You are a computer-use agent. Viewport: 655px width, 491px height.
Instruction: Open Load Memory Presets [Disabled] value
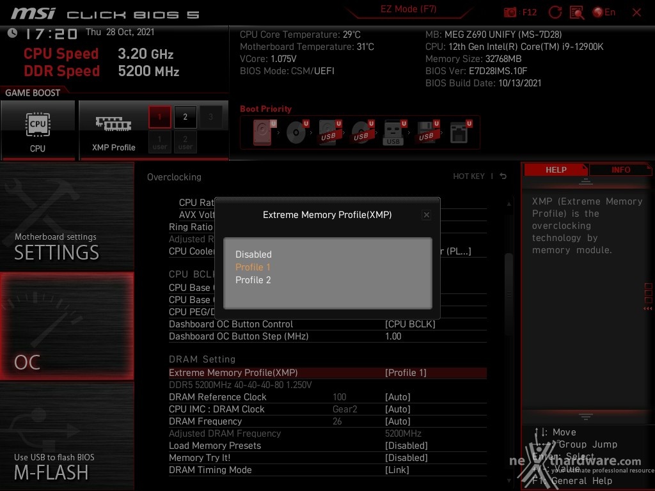(x=406, y=446)
